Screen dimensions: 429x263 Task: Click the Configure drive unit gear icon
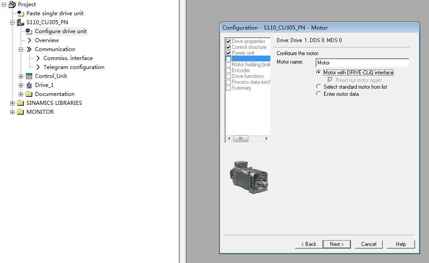(x=29, y=31)
